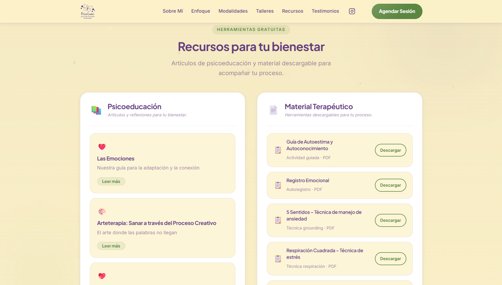Viewport: 502px width, 285px height.
Task: Click the sparkling heart icon in the third article card
Action: click(102, 276)
